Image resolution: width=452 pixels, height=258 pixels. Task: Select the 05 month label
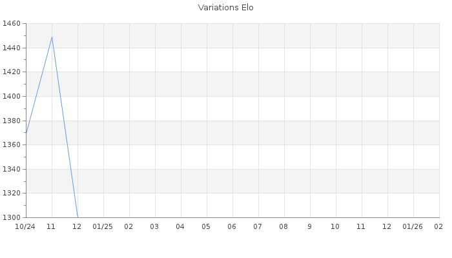pyautogui.click(x=206, y=227)
